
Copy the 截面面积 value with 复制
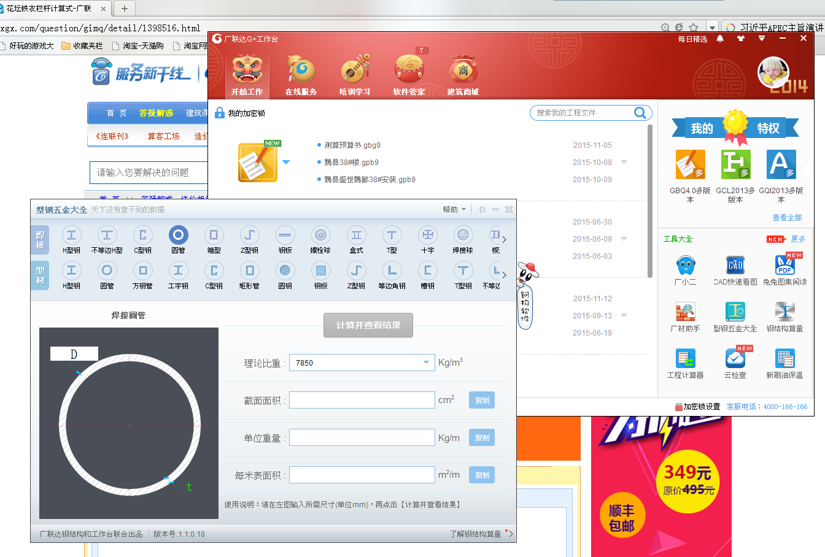[x=482, y=400]
